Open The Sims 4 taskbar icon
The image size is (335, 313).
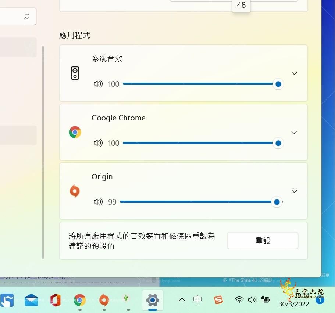(x=126, y=298)
